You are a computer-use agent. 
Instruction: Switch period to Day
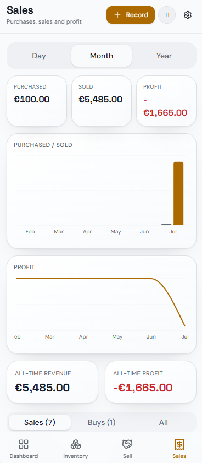(39, 56)
